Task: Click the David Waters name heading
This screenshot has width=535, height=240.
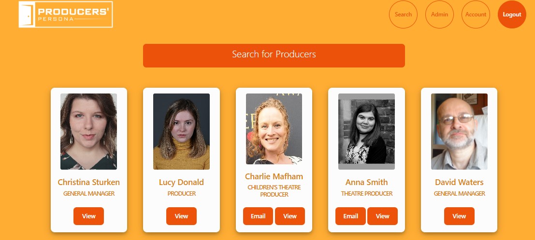Action: (459, 182)
